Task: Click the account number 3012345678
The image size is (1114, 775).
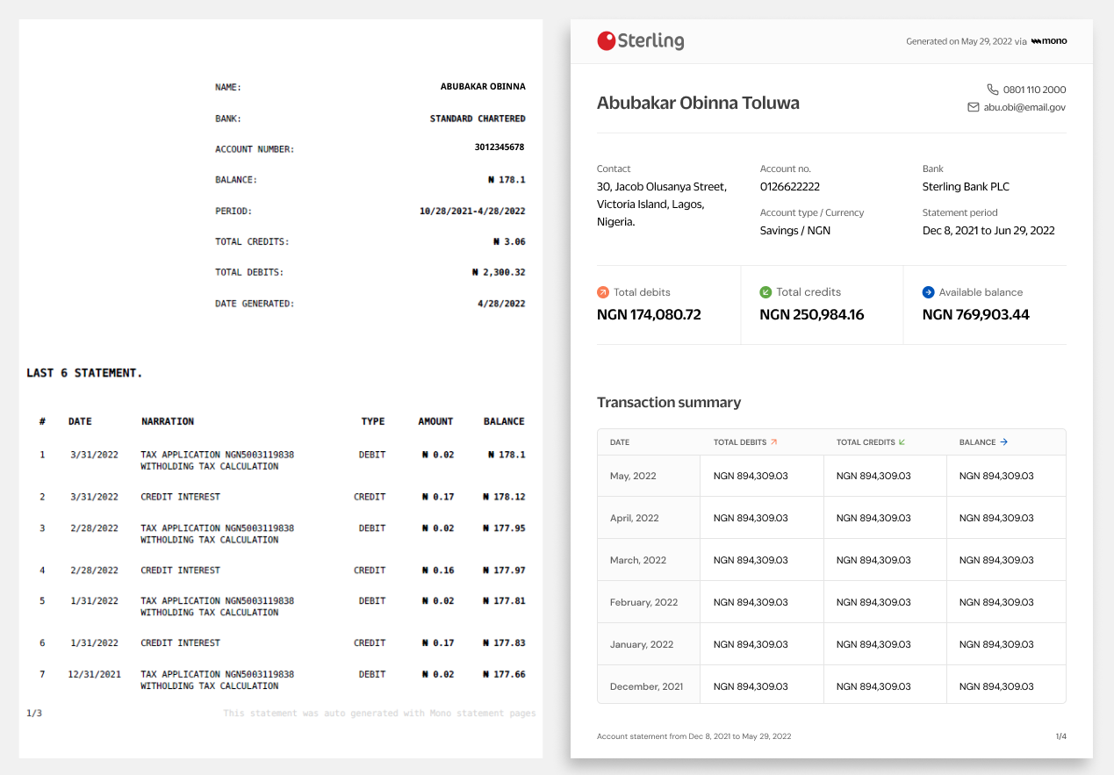Action: tap(500, 147)
